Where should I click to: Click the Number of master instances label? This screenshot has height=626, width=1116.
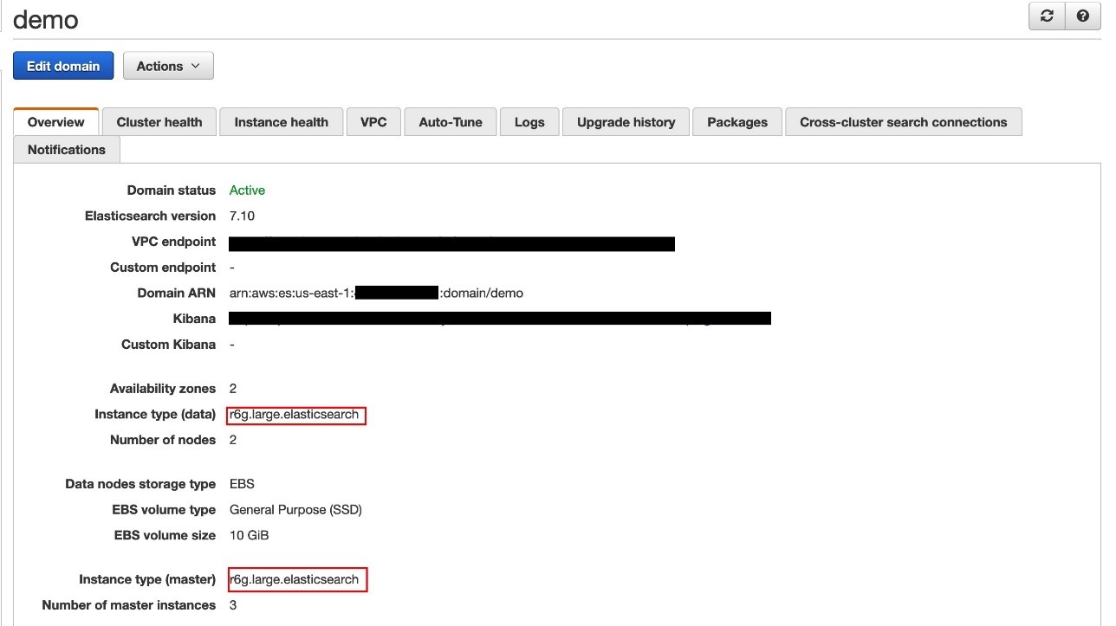pos(129,605)
